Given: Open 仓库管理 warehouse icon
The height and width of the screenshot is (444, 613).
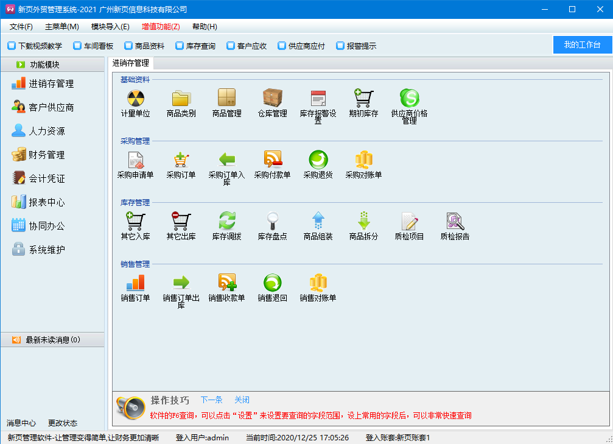Looking at the screenshot, I should click(272, 98).
